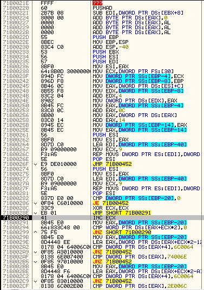Click the jump arrow beside 0F85 A3010000
The width and height of the screenshot is (204, 290).
(x=36, y=252)
